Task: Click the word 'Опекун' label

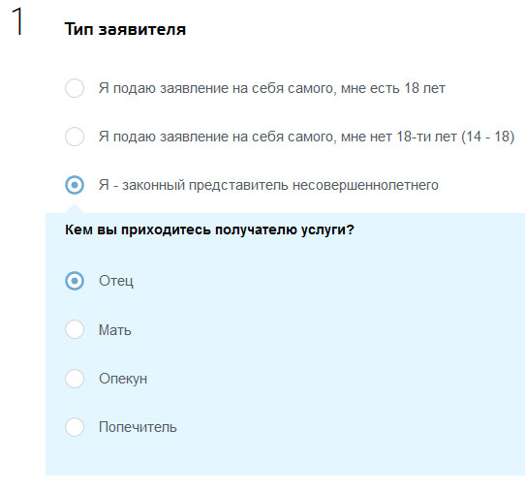Action: click(123, 379)
